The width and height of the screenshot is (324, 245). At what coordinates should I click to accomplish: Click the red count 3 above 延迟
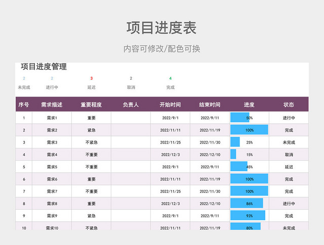(x=91, y=78)
